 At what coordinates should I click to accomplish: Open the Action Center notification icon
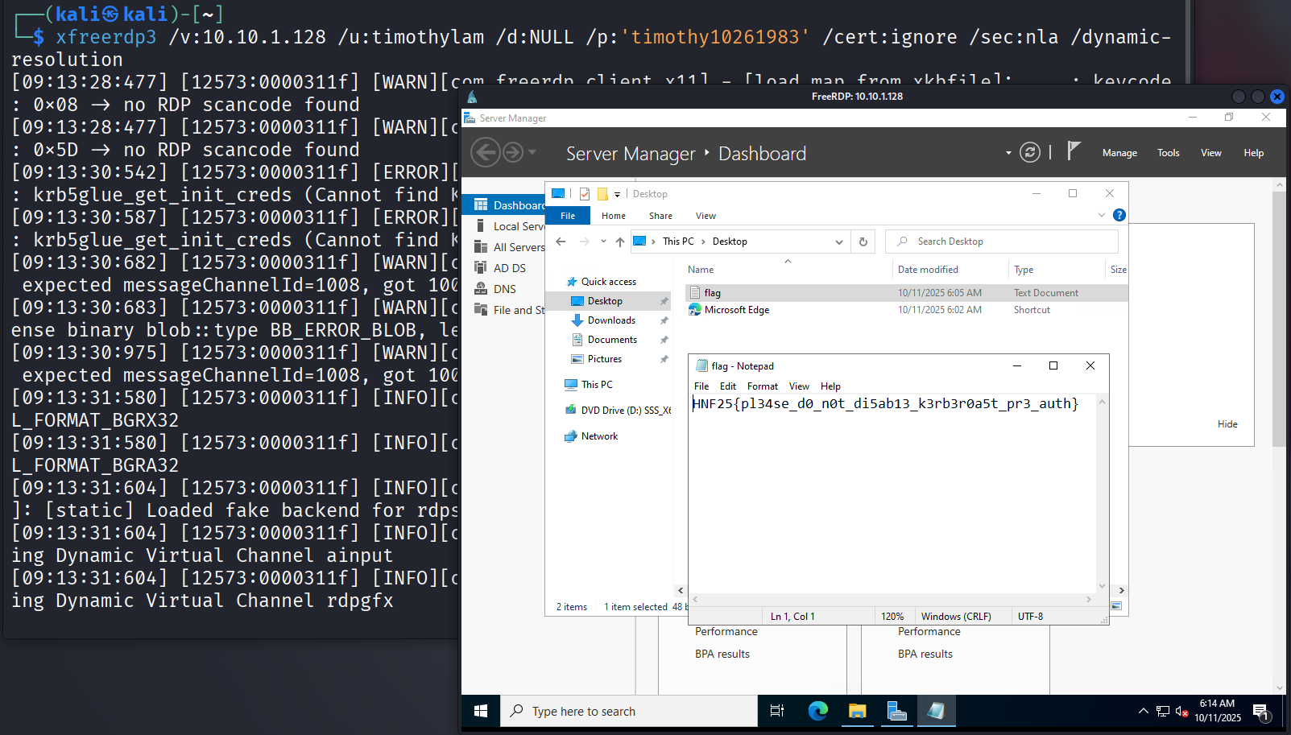point(1260,711)
